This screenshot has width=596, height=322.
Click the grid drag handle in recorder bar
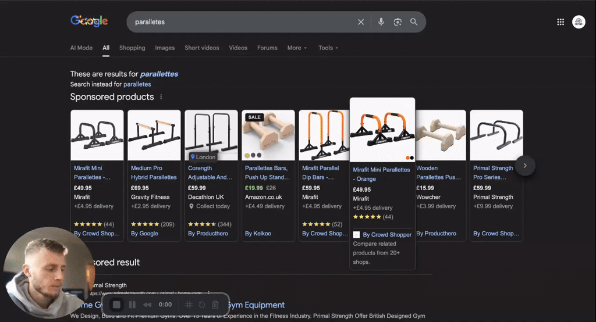tap(189, 305)
